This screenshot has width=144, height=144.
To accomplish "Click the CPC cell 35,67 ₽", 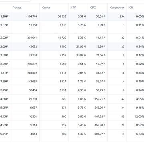I will (x=100, y=81).
